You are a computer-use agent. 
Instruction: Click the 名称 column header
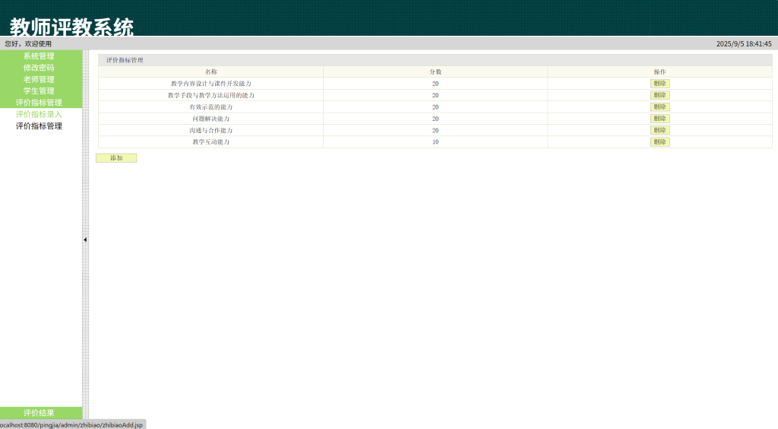(x=211, y=72)
